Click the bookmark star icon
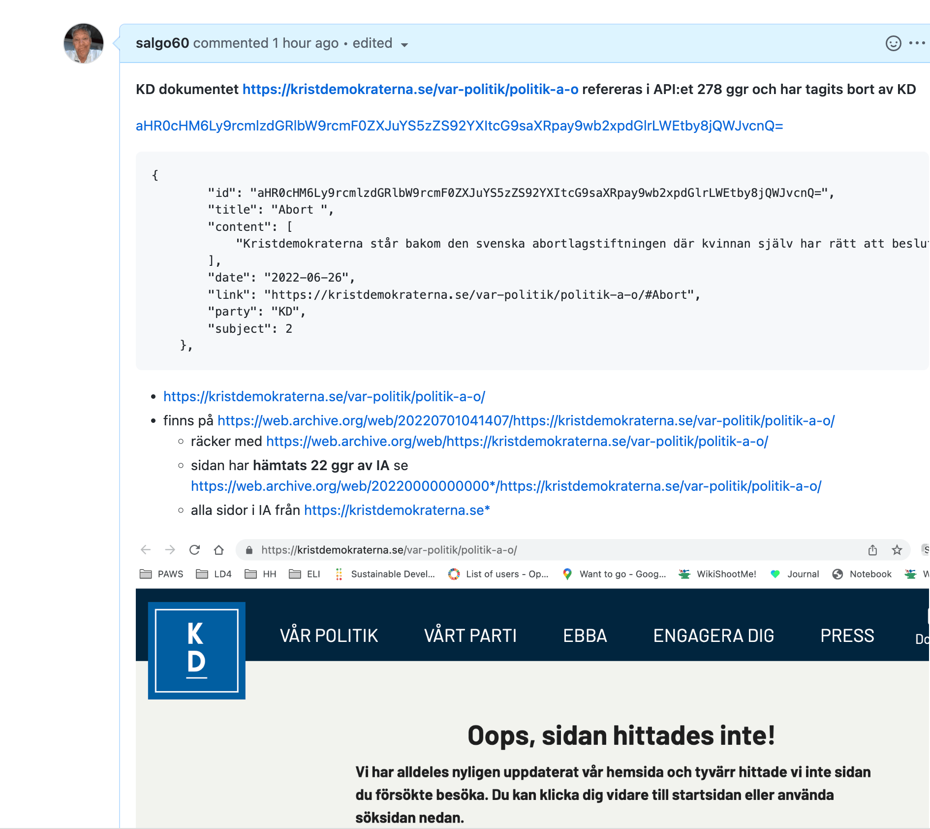The image size is (930, 829). click(x=897, y=550)
